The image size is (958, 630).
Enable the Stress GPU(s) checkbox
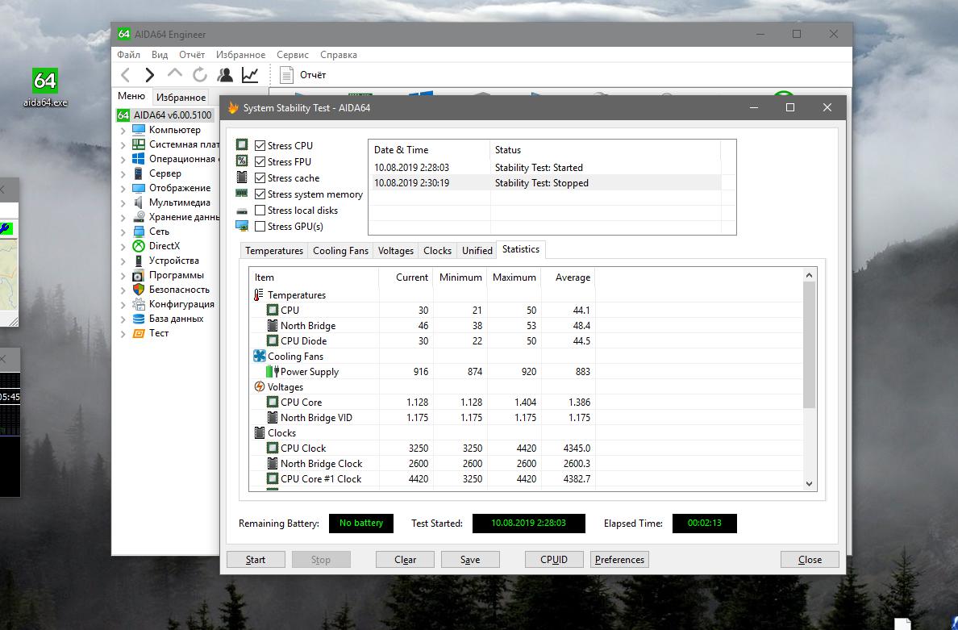tap(260, 227)
